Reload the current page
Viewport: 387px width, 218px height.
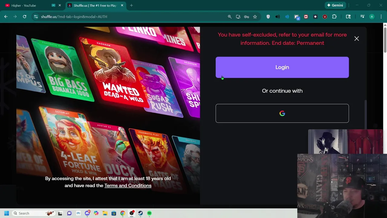tap(24, 17)
